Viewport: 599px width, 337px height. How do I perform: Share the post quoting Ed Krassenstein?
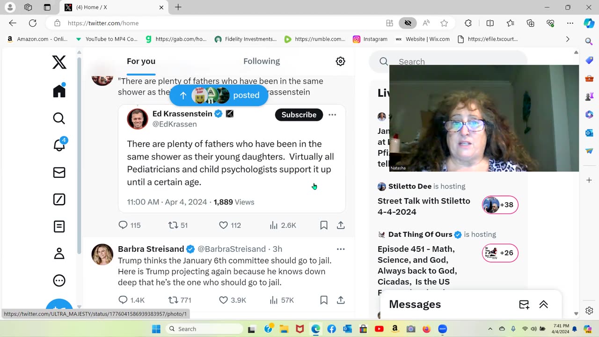pyautogui.click(x=341, y=225)
